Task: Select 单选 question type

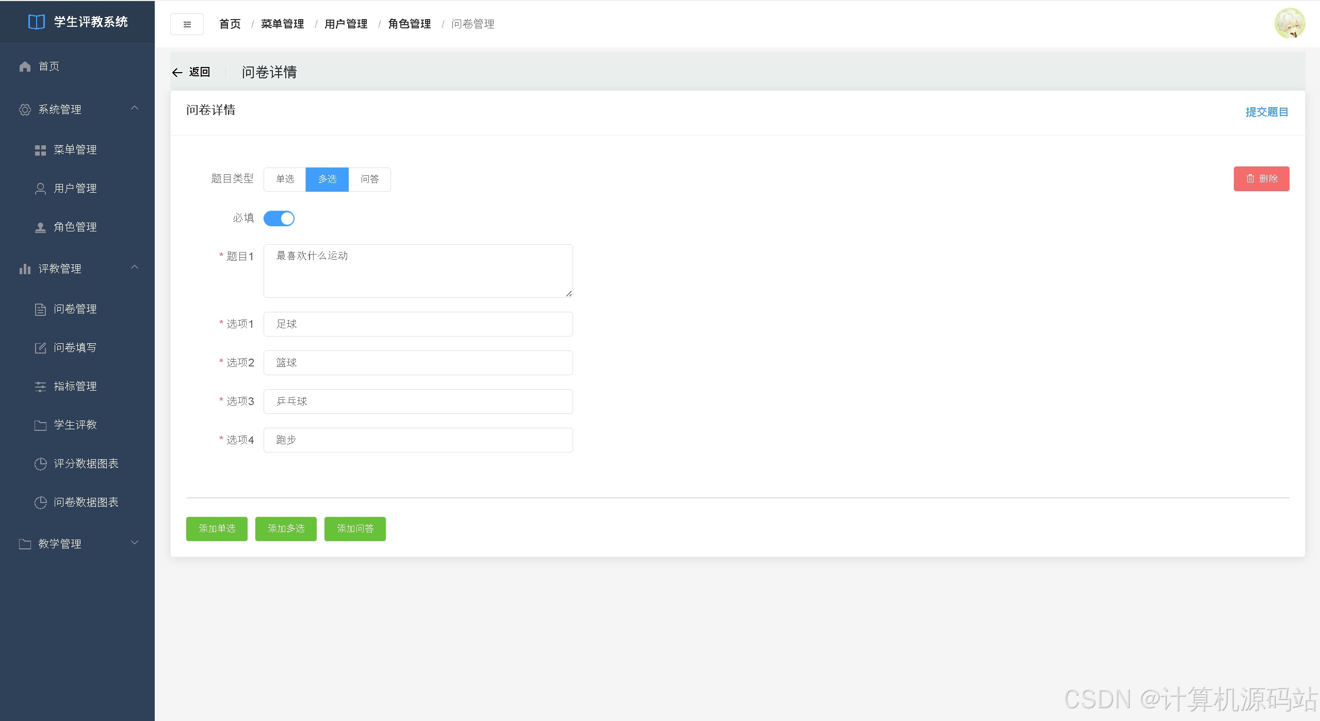Action: [285, 179]
